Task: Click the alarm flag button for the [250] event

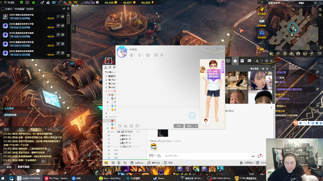Action: coord(63,16)
